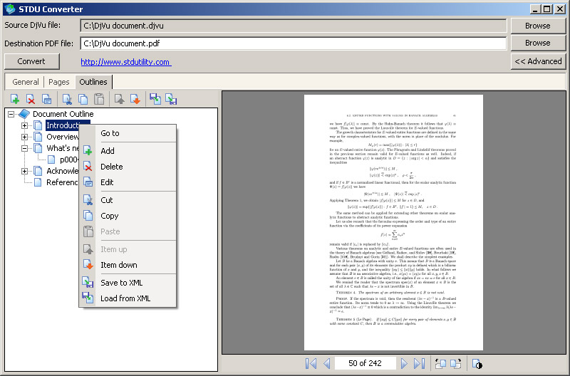Select the What's new outline item

(x=62, y=148)
